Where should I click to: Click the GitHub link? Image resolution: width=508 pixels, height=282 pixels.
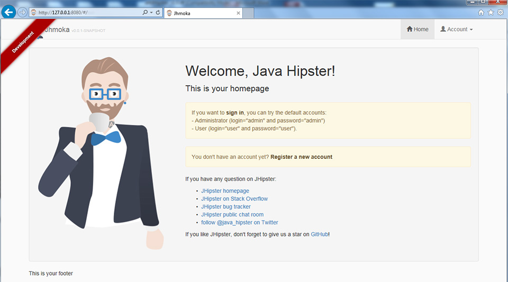320,234
